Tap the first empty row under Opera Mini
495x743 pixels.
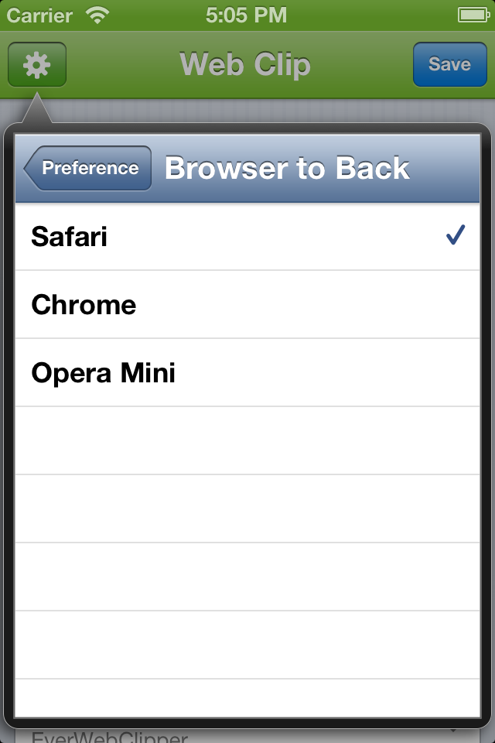click(247, 440)
